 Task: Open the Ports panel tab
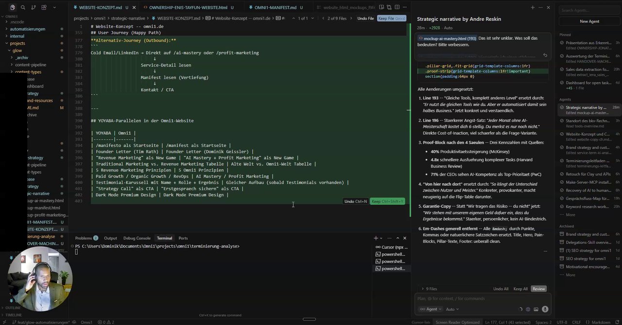click(x=183, y=238)
